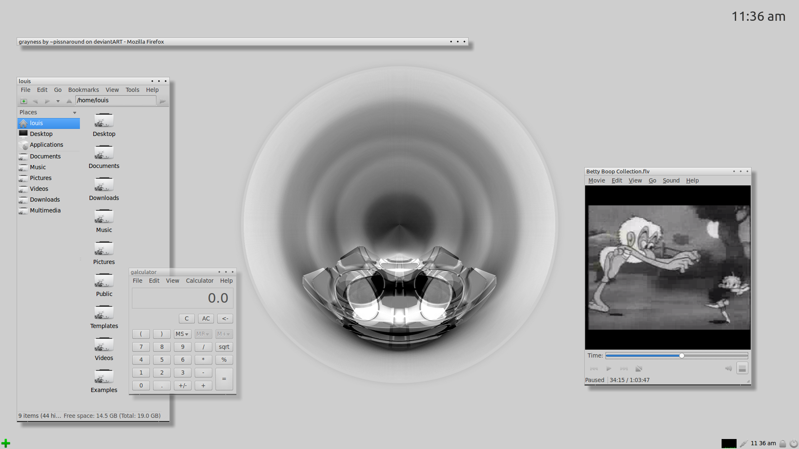Image resolution: width=799 pixels, height=449 pixels.
Task: Click the lock screen icon in the panel
Action: [x=783, y=444]
